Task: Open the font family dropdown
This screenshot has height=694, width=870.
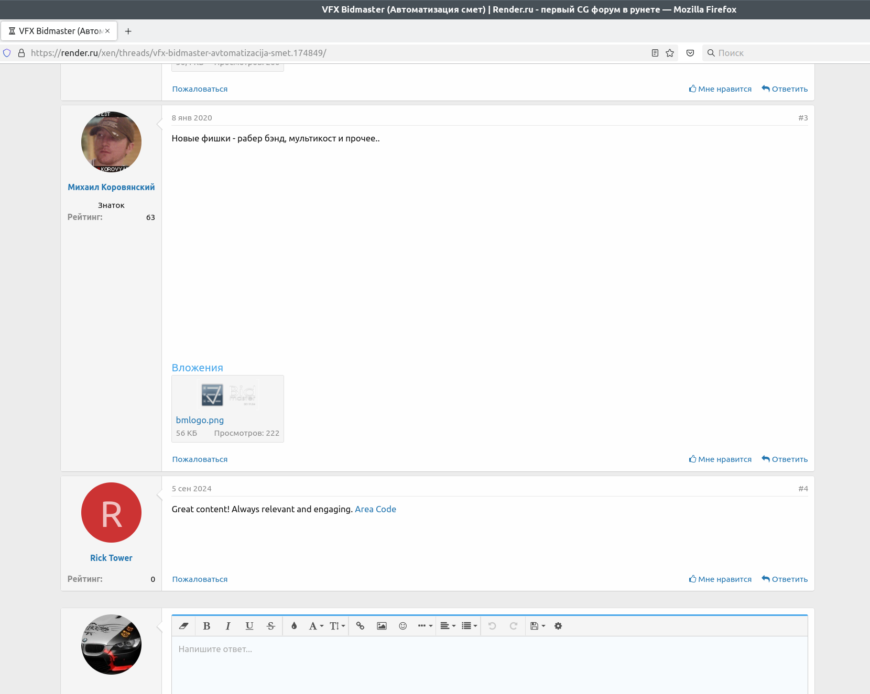Action: [316, 626]
